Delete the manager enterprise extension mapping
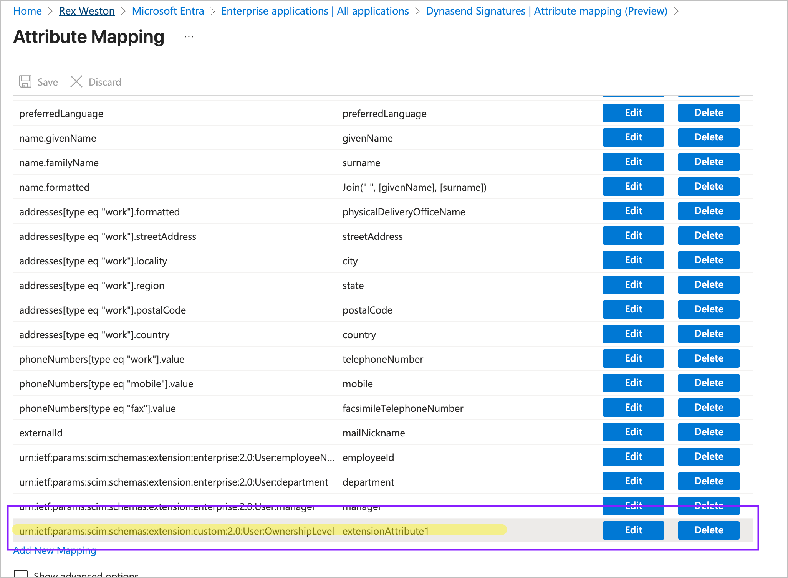Screen dimensions: 788x578 [x=709, y=505]
